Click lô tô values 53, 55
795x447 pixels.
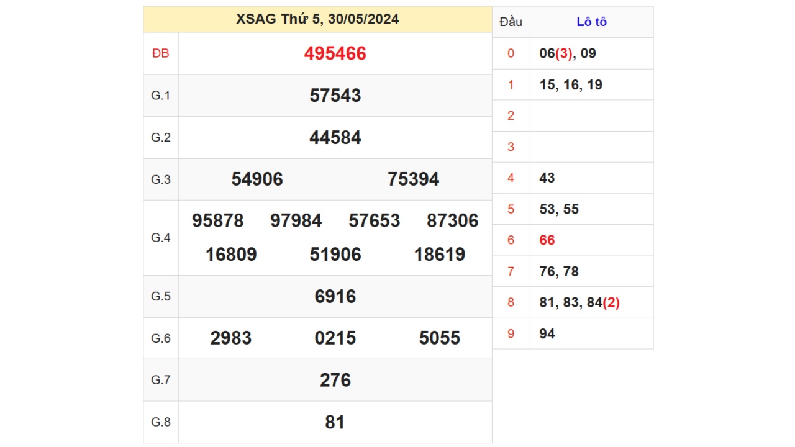[x=559, y=209]
